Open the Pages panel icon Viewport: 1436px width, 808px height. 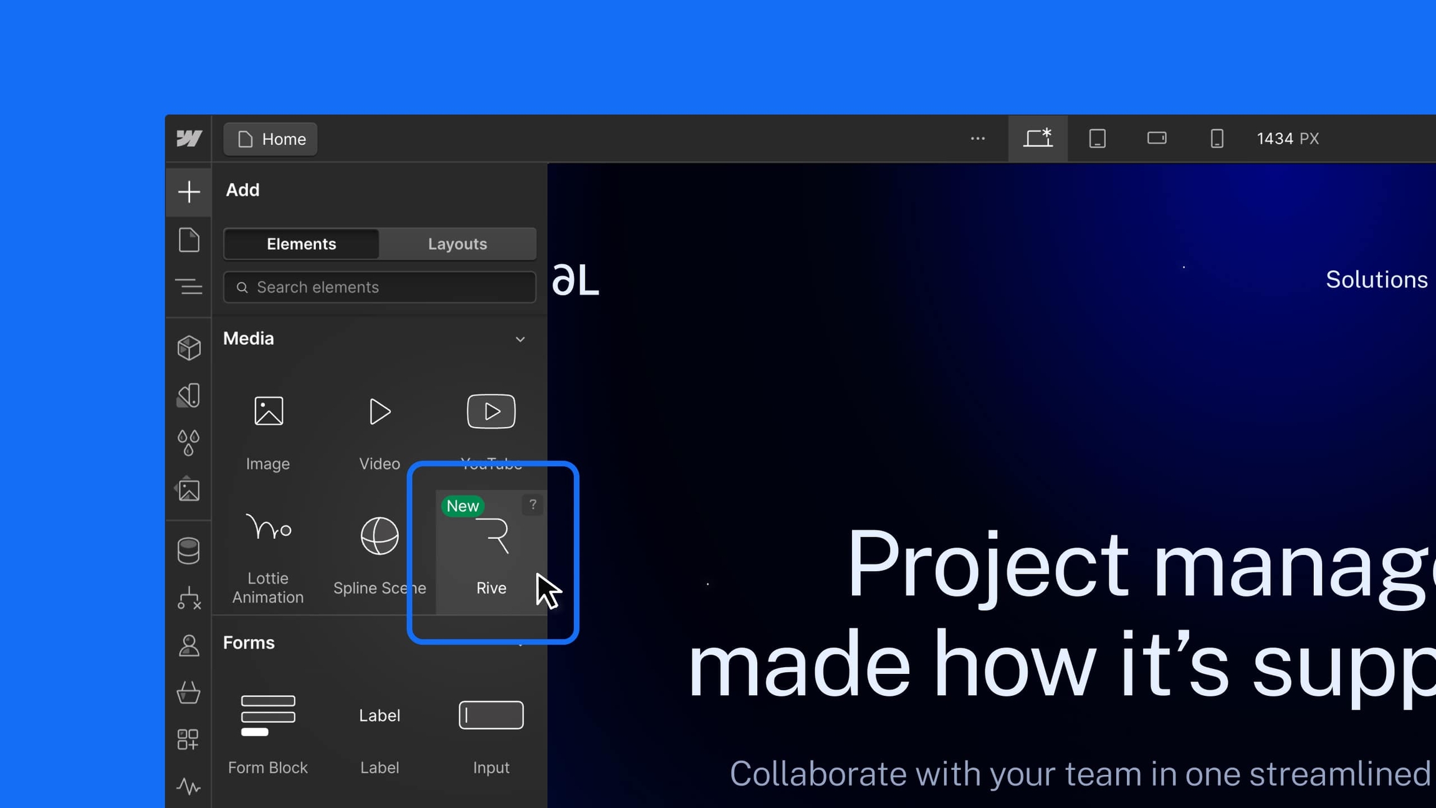[188, 240]
